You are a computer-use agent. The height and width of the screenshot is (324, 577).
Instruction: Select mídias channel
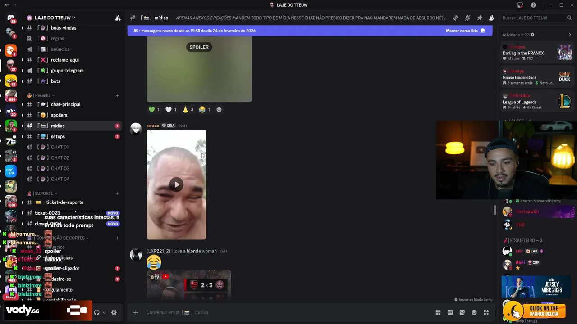pyautogui.click(x=72, y=126)
